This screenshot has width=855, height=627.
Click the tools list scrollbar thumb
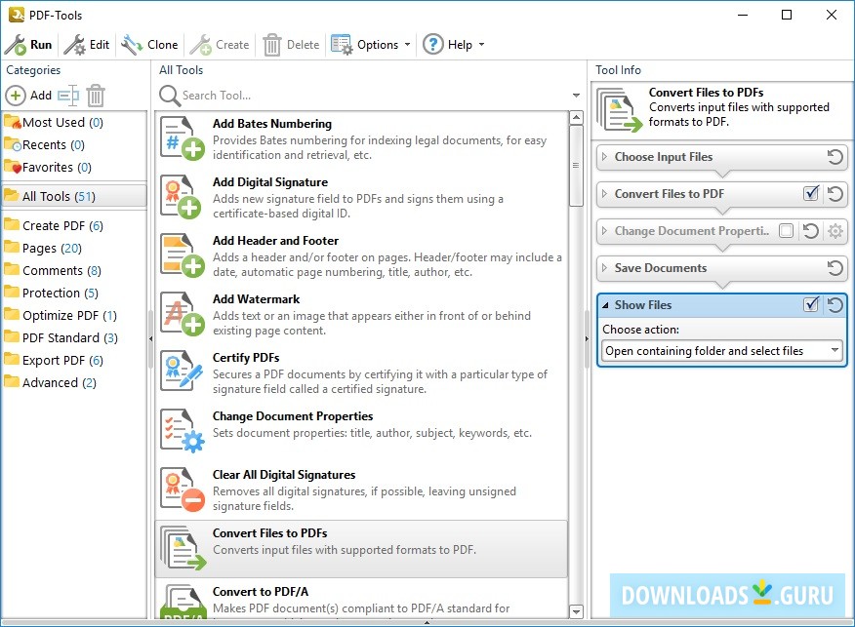click(x=576, y=166)
